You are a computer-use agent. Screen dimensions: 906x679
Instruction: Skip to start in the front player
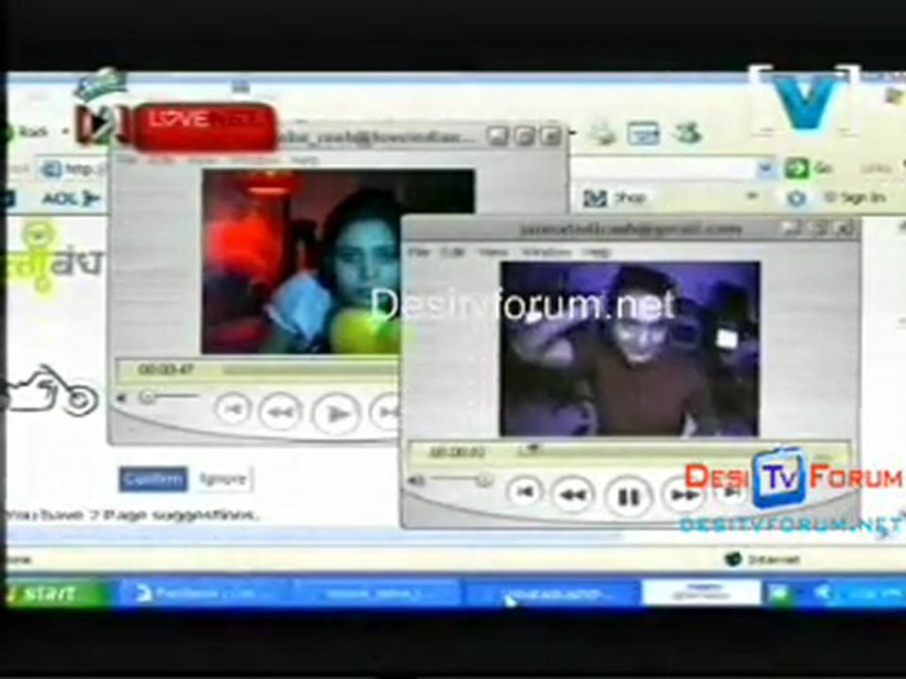pyautogui.click(x=525, y=491)
